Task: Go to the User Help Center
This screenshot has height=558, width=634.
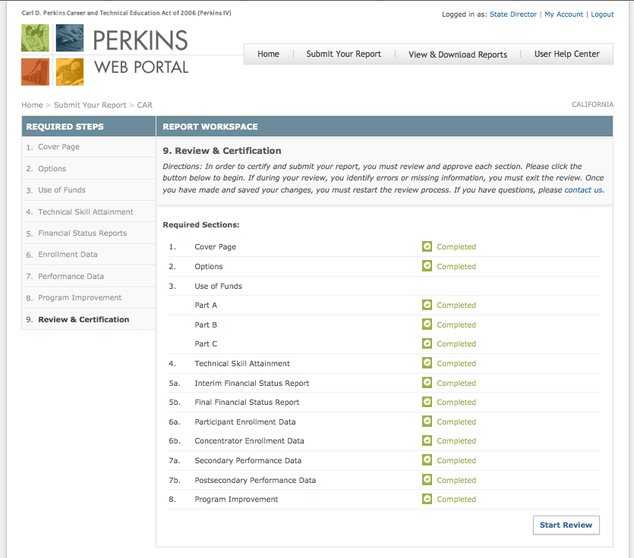Action: (x=566, y=54)
